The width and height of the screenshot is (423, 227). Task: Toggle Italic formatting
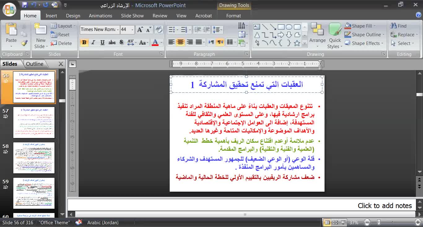[x=93, y=42]
